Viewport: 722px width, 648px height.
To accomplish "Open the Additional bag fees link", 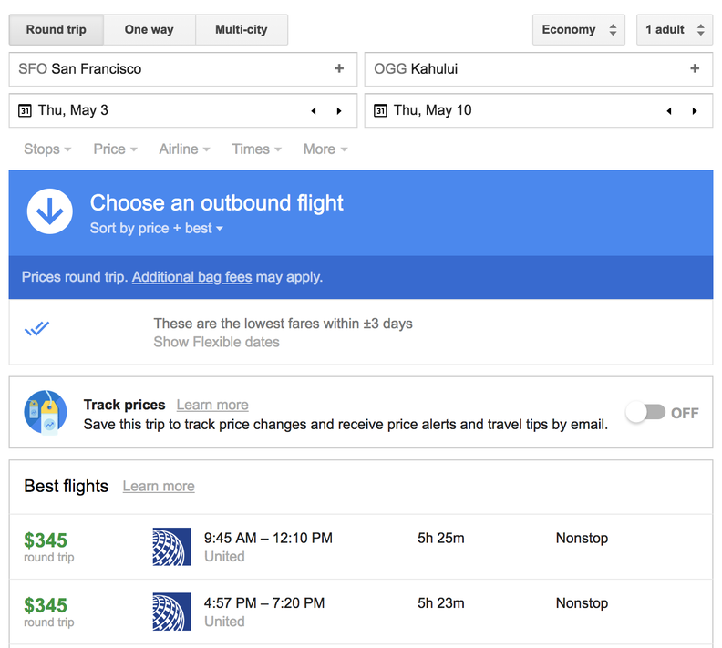I will tap(192, 277).
